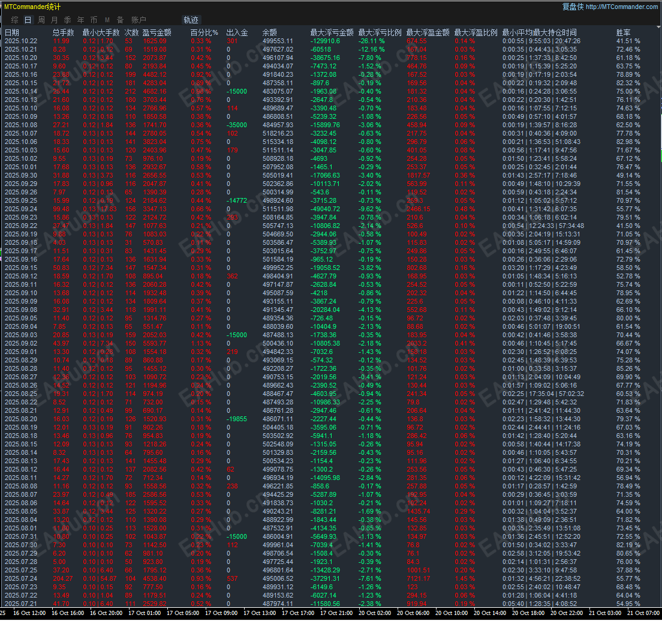Select the 年 (yearly) tab
This screenshot has width=662, height=621.
pos(80,20)
